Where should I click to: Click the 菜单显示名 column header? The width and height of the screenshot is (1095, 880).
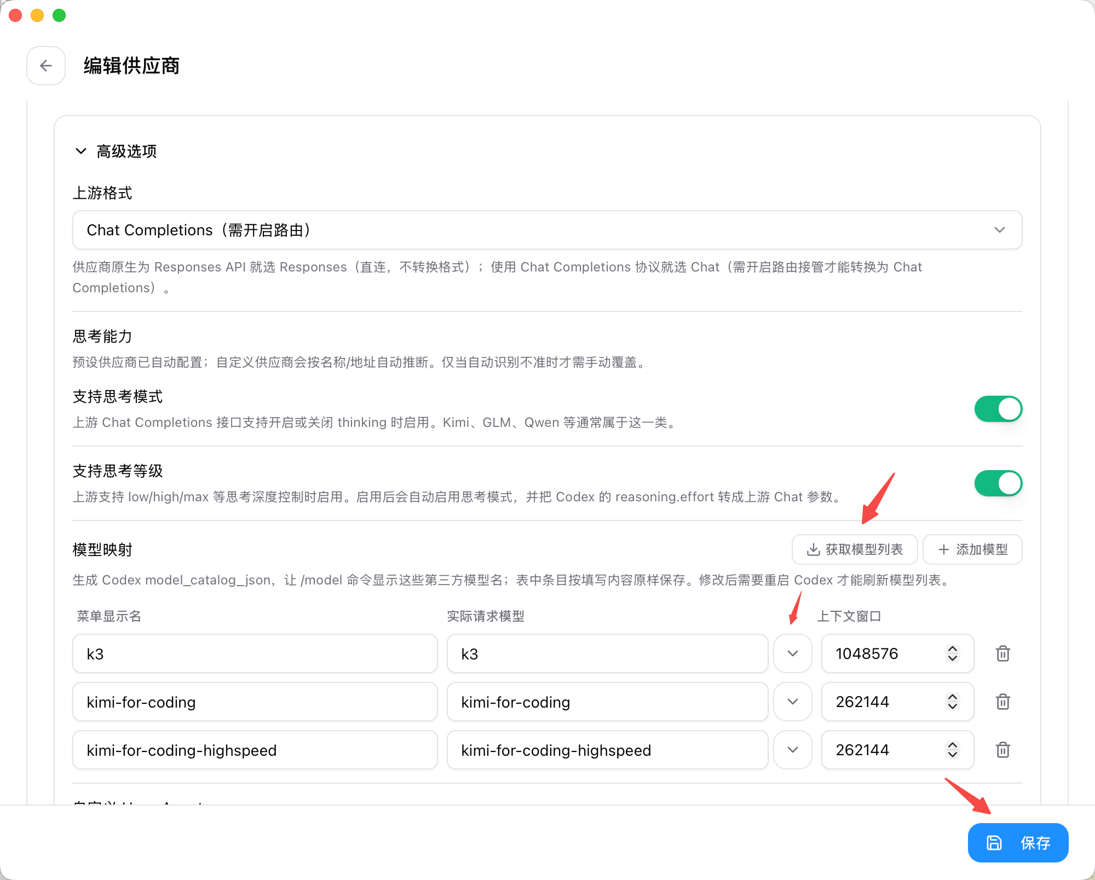coord(109,616)
